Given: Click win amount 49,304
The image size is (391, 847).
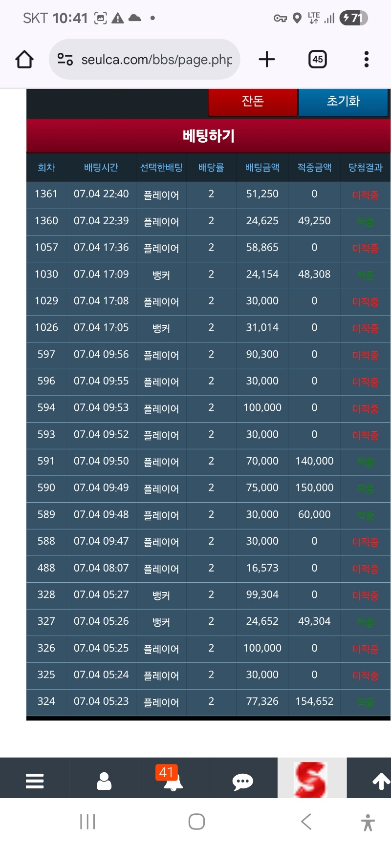Looking at the screenshot, I should click(315, 621).
